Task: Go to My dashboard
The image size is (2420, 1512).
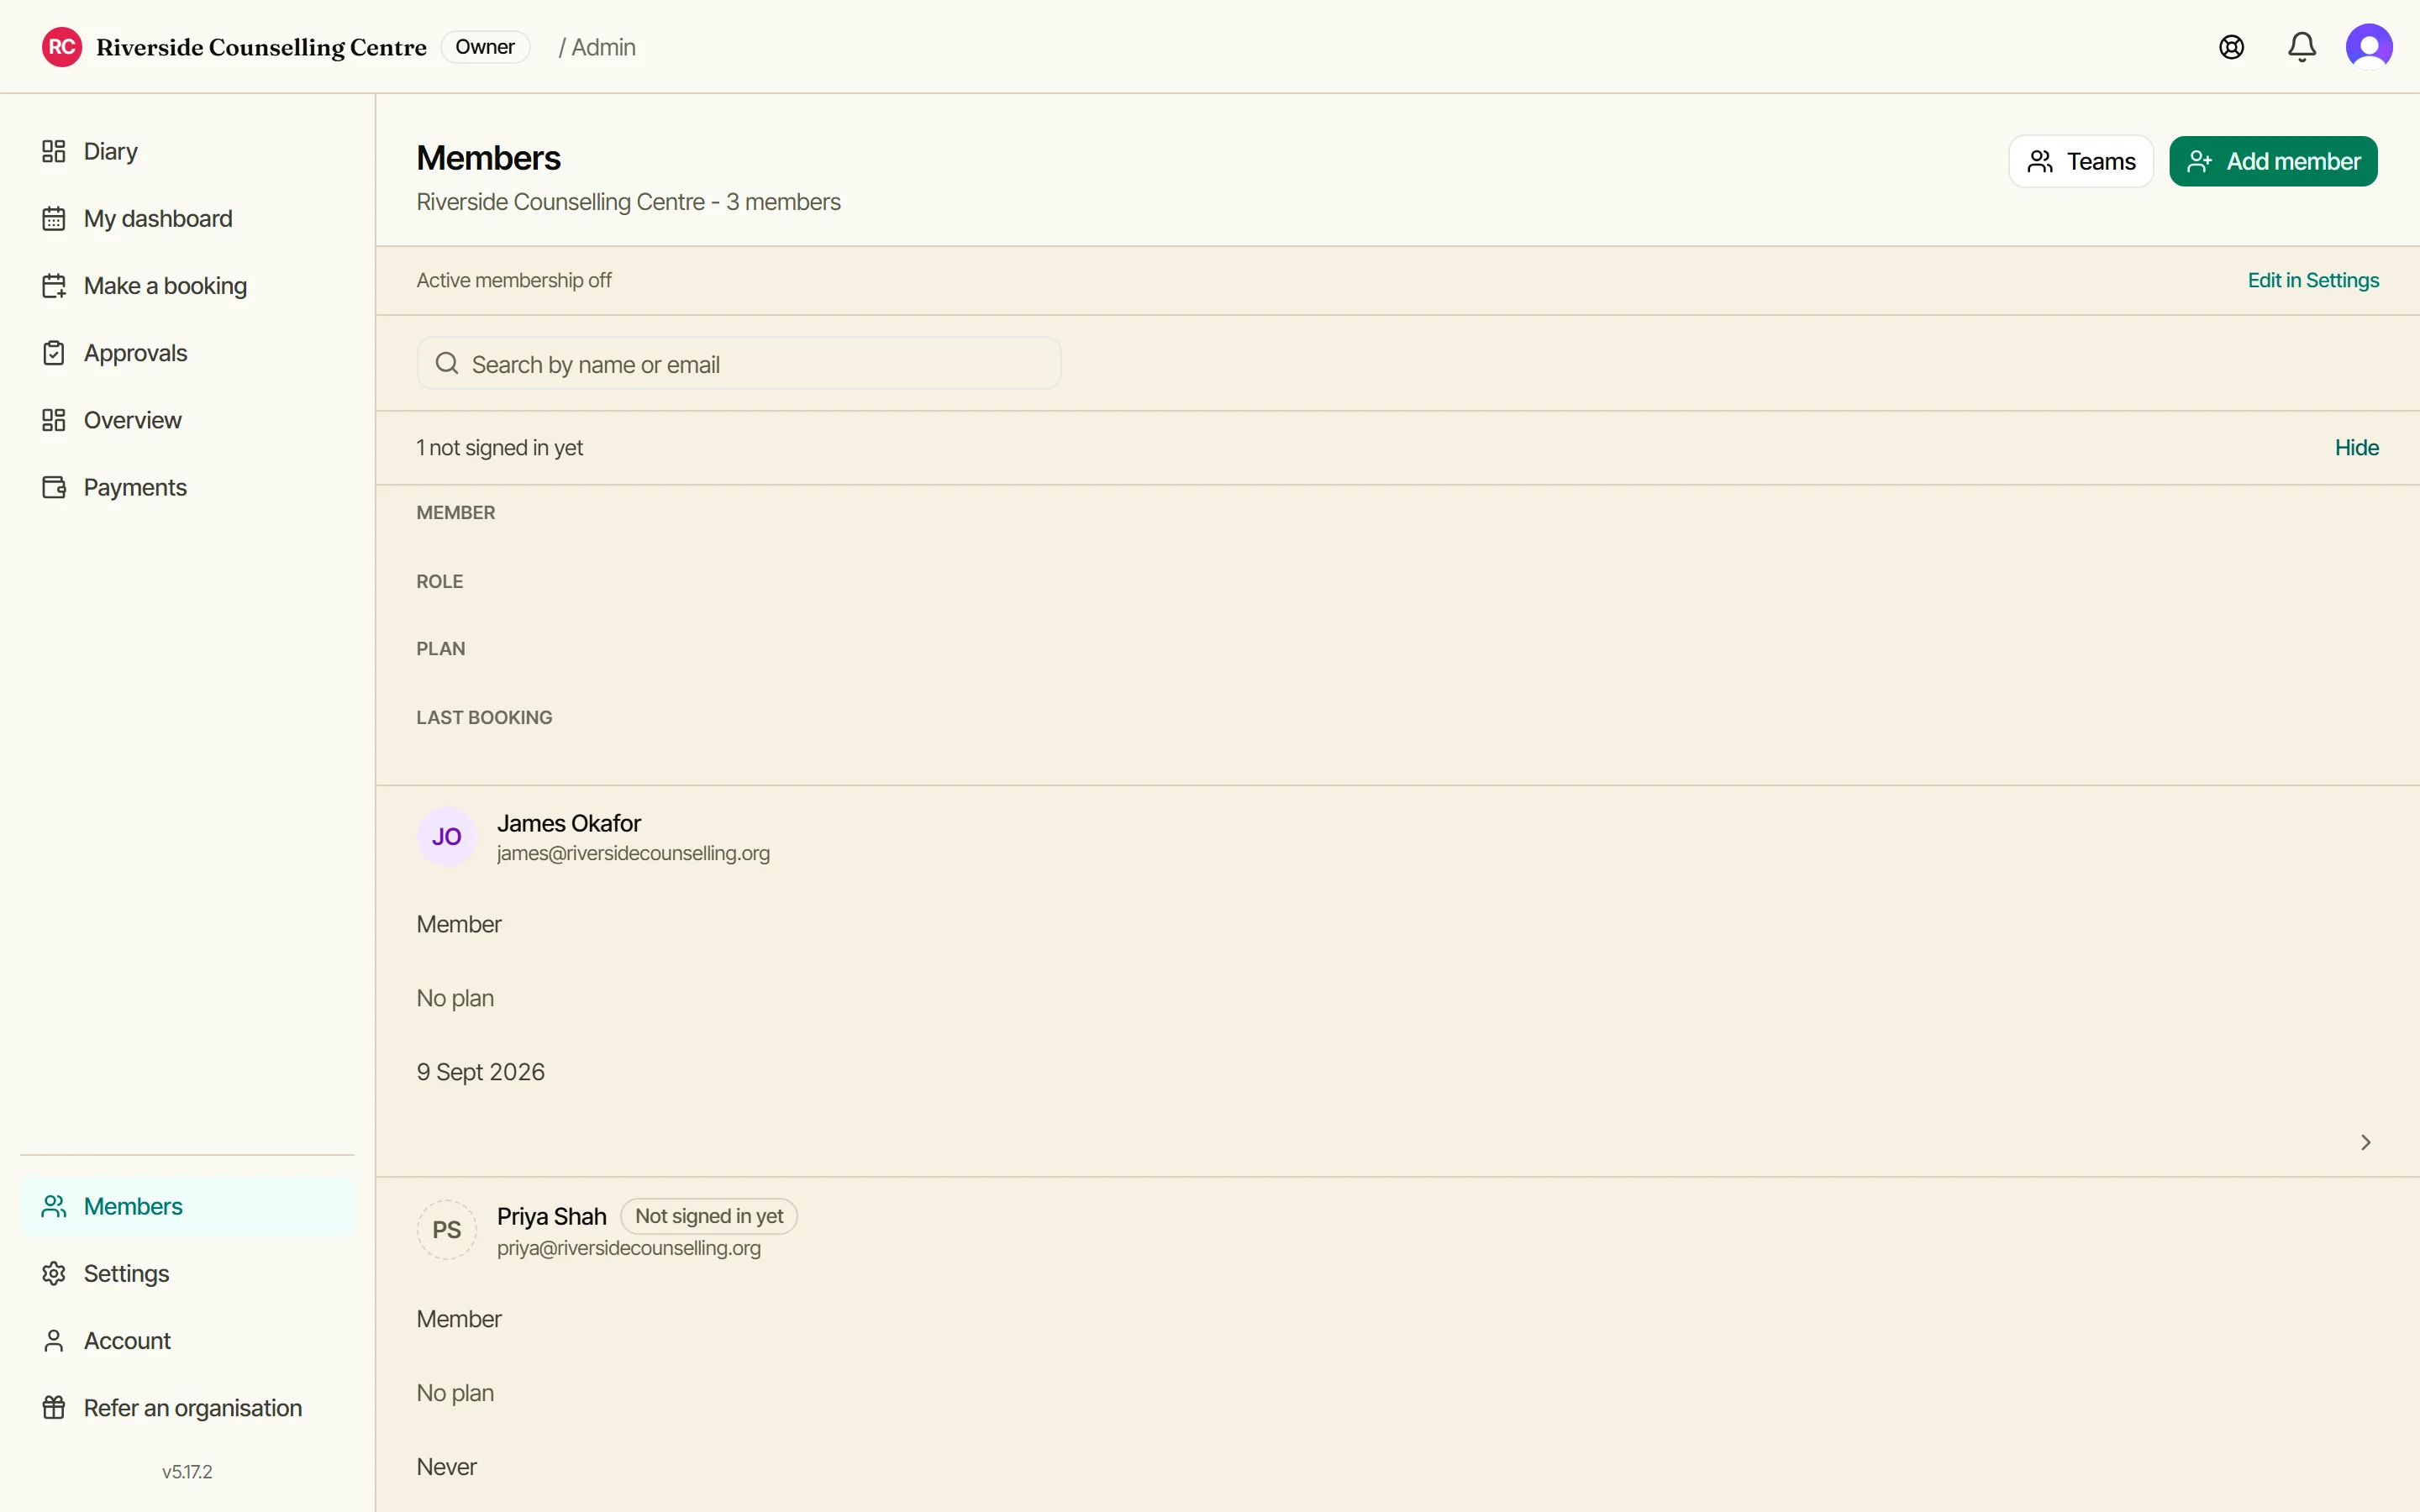Action: [188, 218]
